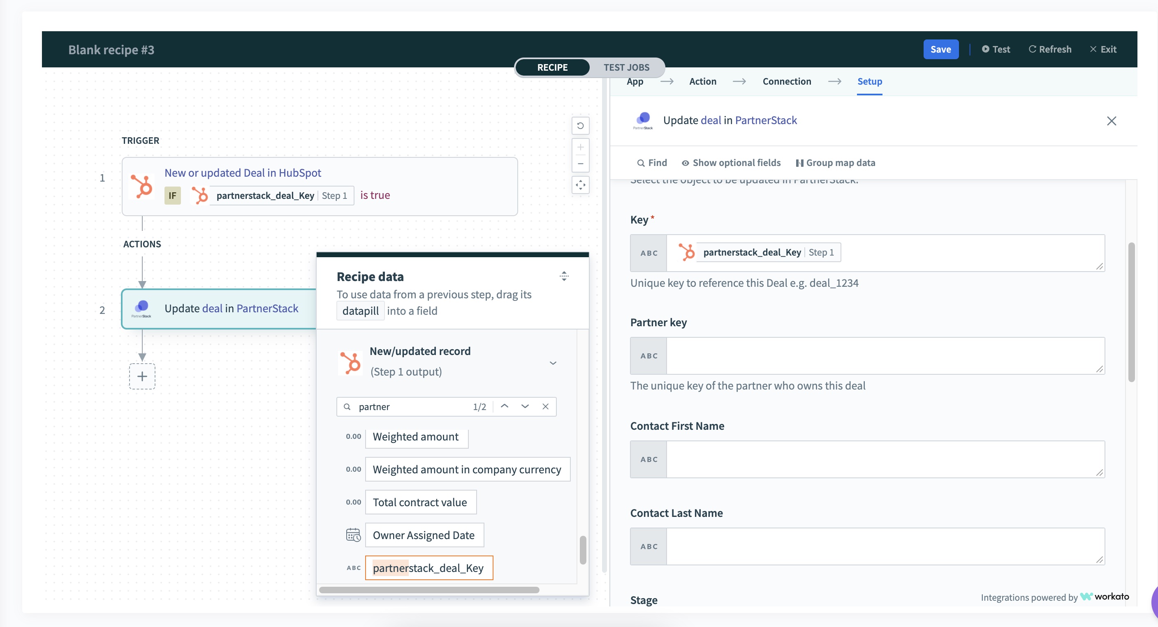Go to previous search match
This screenshot has width=1158, height=627.
click(x=505, y=406)
